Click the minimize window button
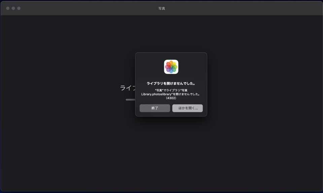The image size is (323, 193). pyautogui.click(x=13, y=8)
